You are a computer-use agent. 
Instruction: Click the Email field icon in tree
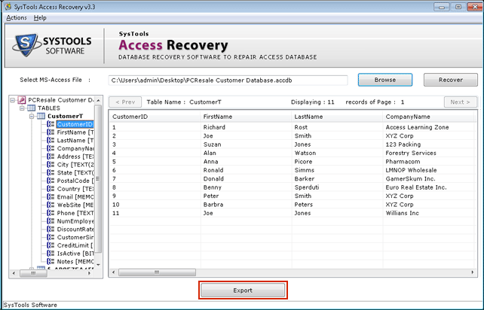click(51, 197)
